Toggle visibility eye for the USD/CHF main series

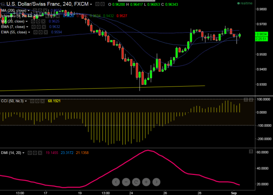click(x=97, y=4)
